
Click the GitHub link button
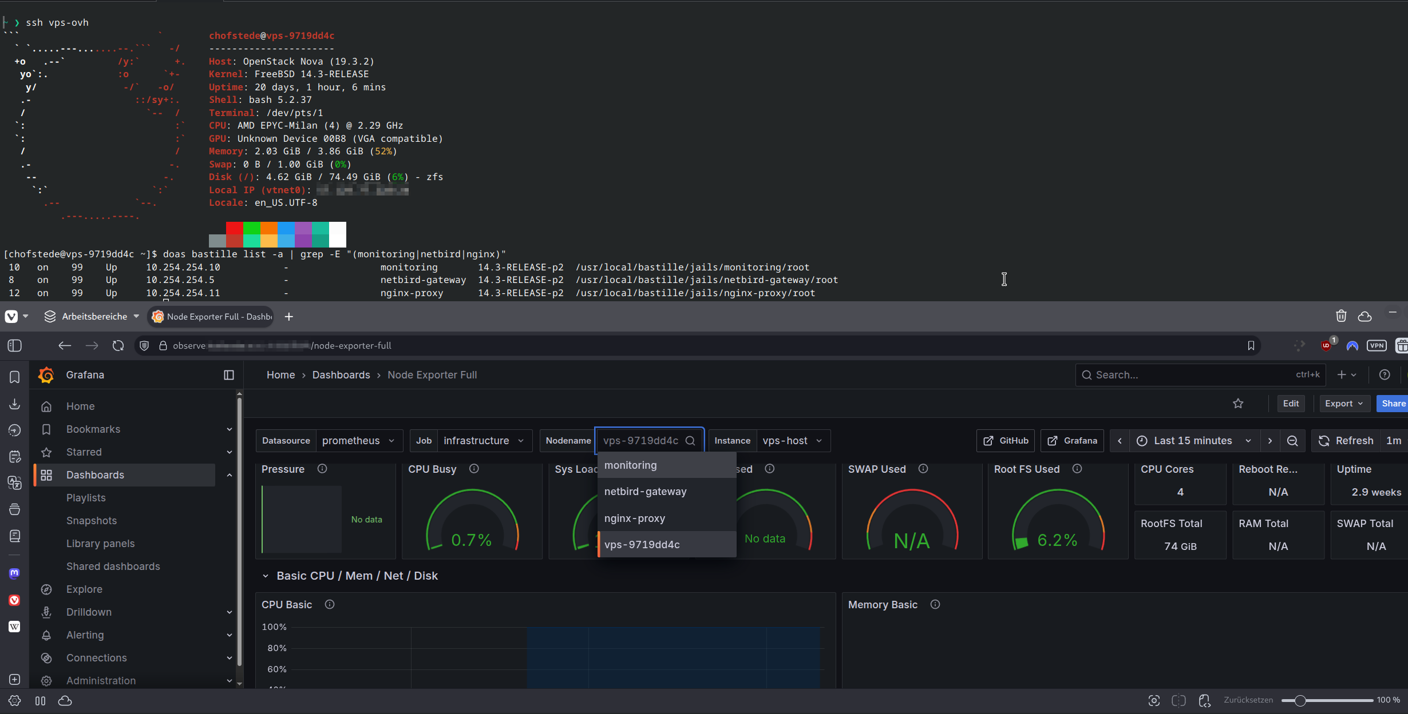pyautogui.click(x=1006, y=441)
